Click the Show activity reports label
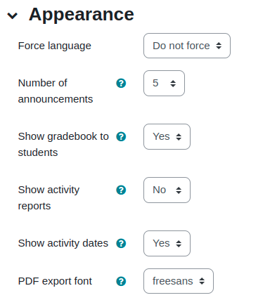 [x=49, y=198]
